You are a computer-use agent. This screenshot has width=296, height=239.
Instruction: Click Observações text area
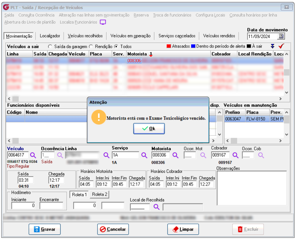[252, 188]
